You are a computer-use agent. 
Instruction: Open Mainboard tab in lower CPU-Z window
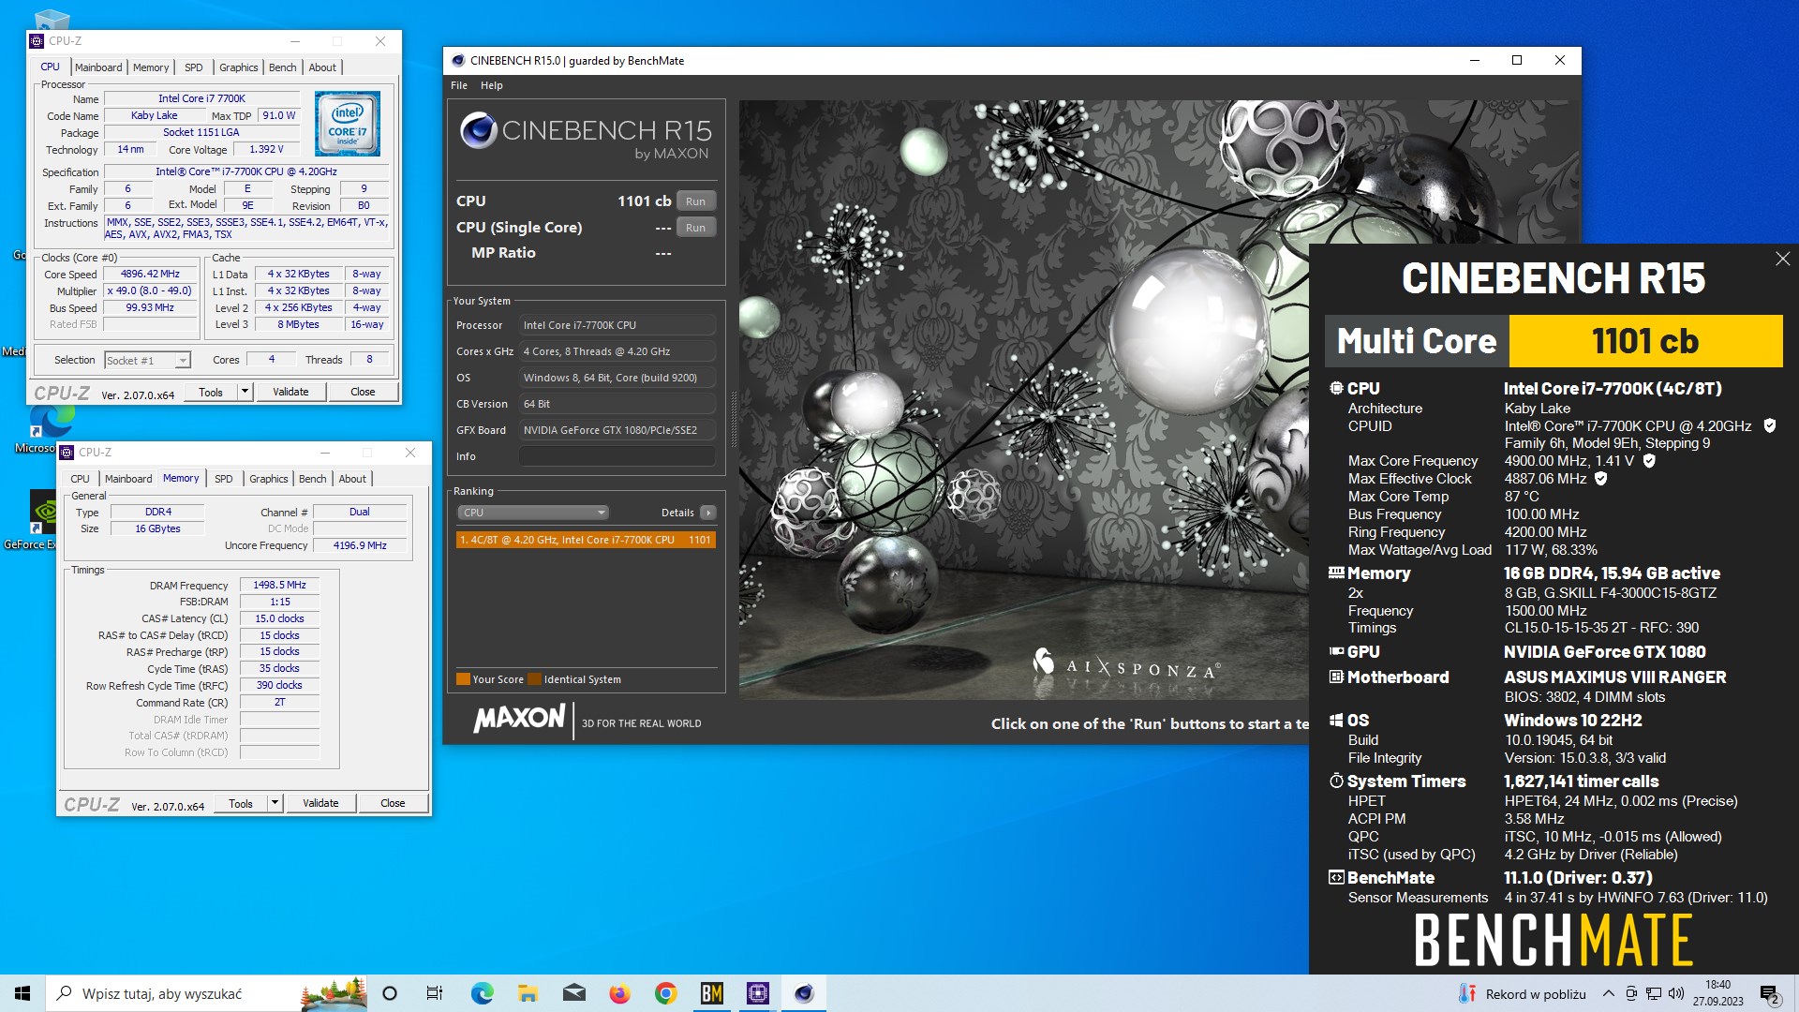pyautogui.click(x=128, y=479)
